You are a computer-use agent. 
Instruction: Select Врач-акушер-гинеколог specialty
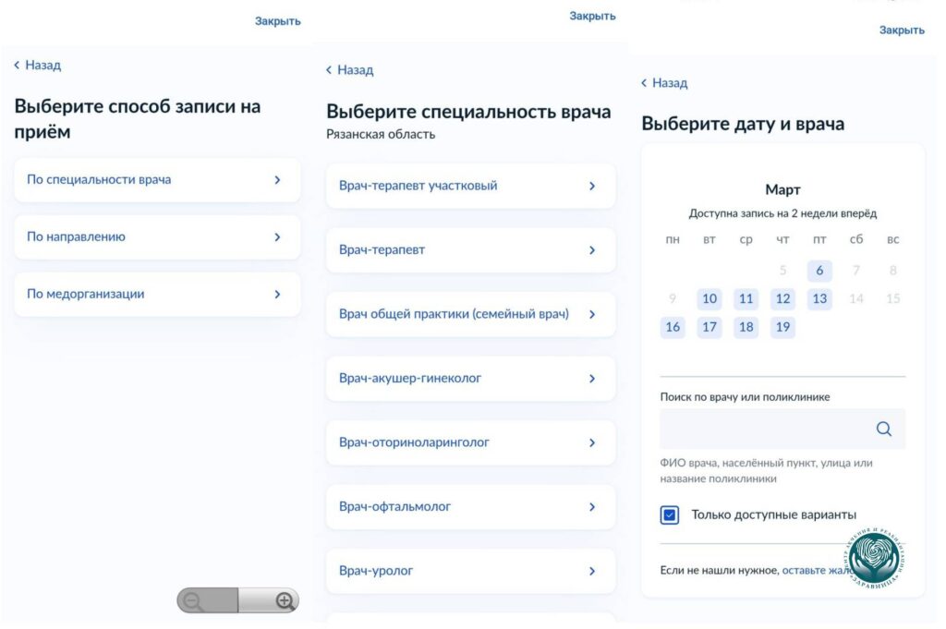click(470, 378)
